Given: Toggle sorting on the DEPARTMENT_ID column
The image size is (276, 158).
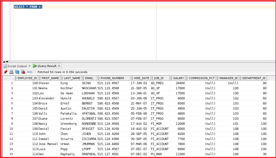Looking at the screenshot, I should coord(240,78).
